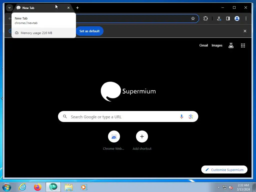Select Supermium taskbar button
The image size is (256, 192).
tap(53, 187)
